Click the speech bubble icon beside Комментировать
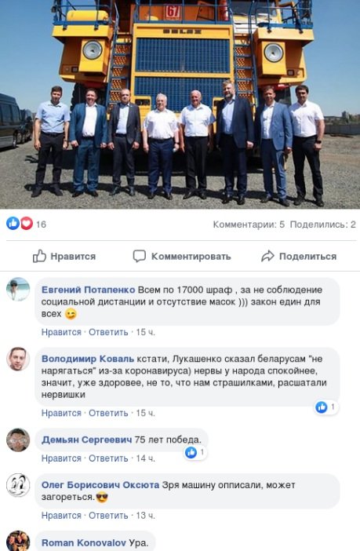Image resolution: width=360 pixels, height=551 pixels. tap(139, 256)
